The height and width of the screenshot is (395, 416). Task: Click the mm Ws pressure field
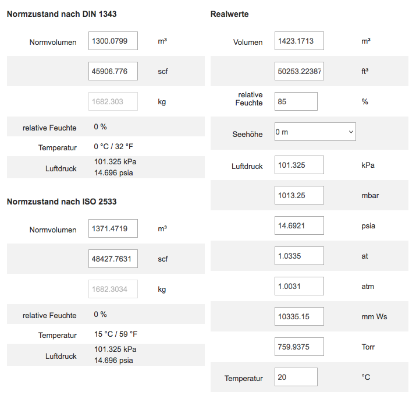[299, 316]
